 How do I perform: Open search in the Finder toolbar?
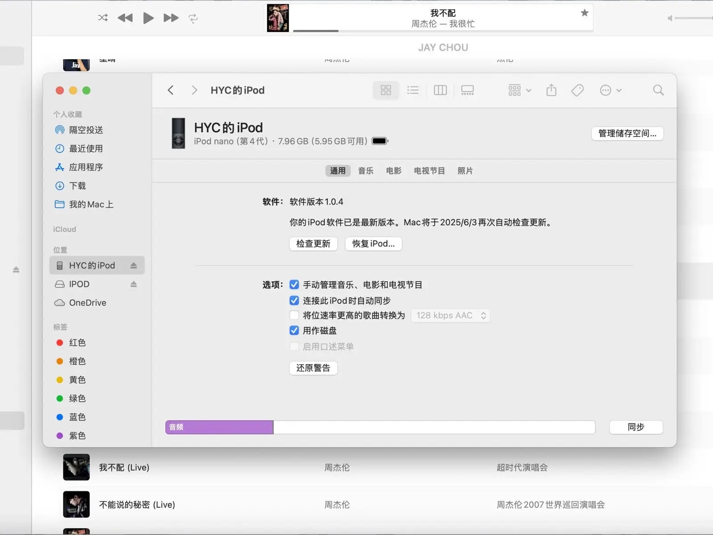coord(658,90)
